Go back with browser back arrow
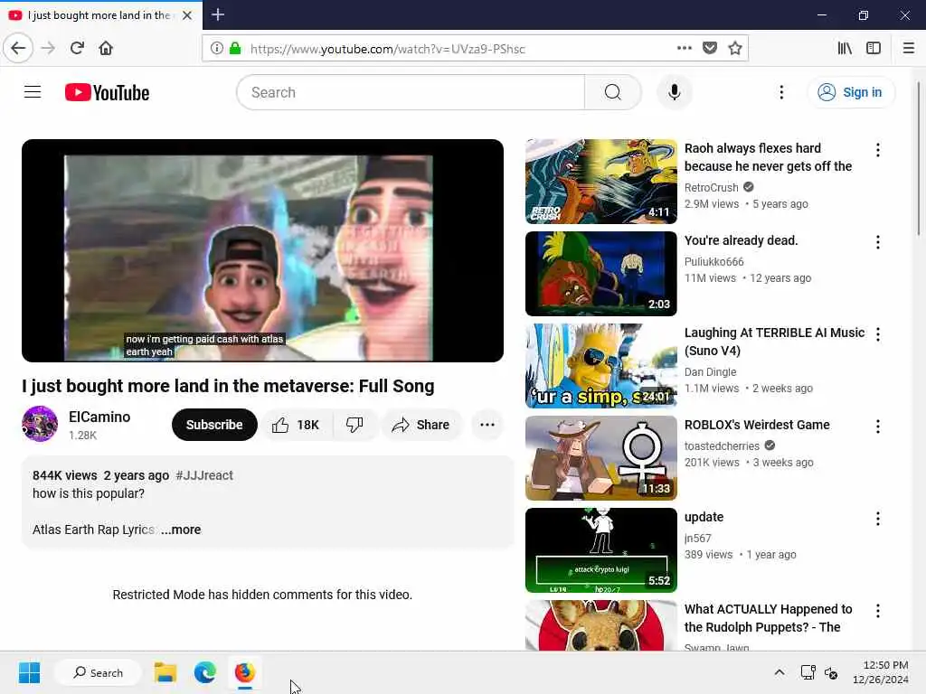 pos(18,48)
